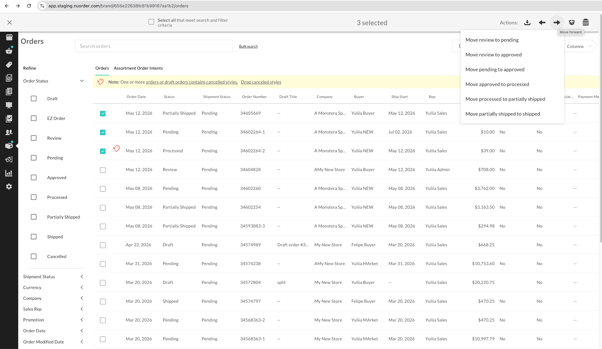602x349 pixels.
Task: Reload the page in browser
Action: 29,6
